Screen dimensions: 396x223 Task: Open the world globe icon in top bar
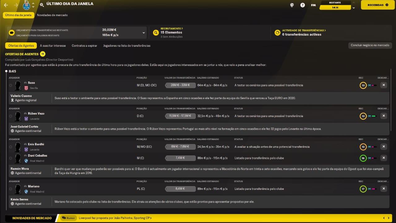click(292, 5)
